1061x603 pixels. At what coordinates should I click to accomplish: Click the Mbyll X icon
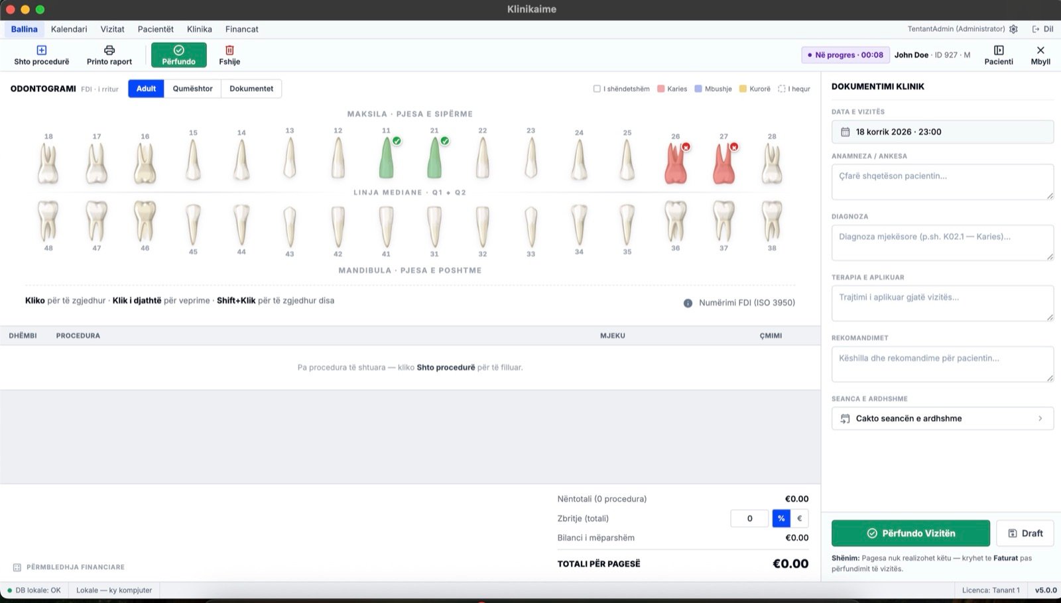tap(1040, 50)
